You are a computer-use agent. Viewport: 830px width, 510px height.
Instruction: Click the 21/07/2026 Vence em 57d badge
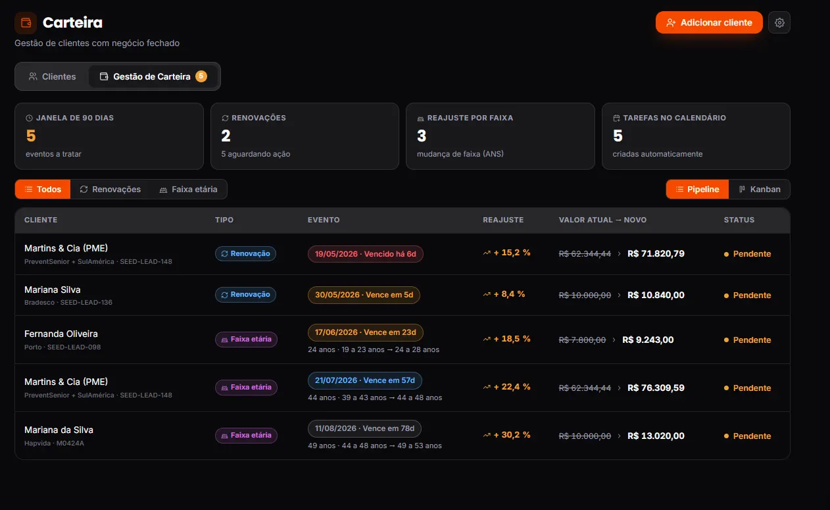[x=365, y=380]
